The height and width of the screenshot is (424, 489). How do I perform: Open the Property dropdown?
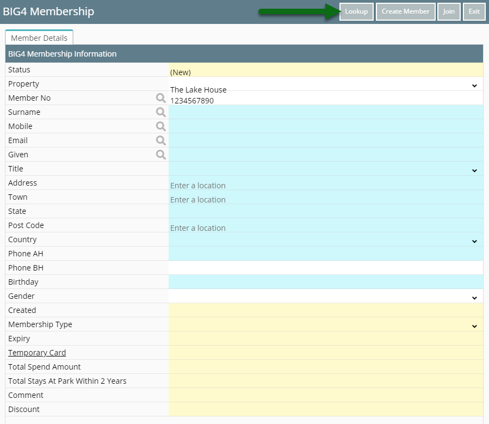click(x=474, y=85)
